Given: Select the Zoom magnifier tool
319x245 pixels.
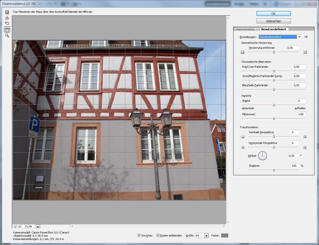Looking at the screenshot, I should coord(7,36).
